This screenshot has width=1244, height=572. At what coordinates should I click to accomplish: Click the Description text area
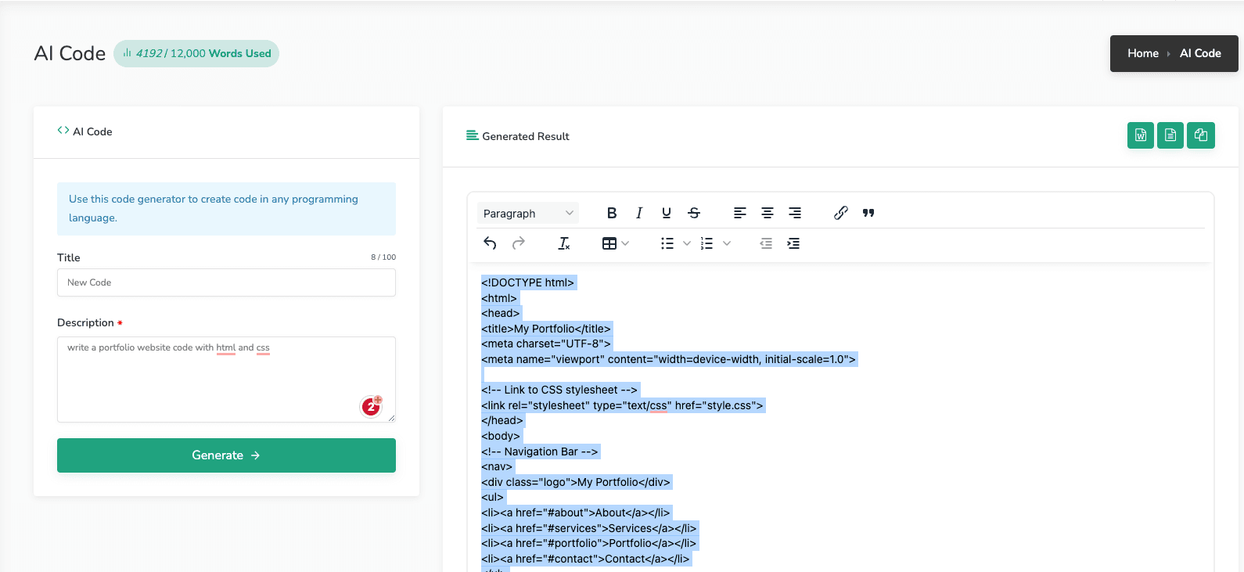[226, 380]
